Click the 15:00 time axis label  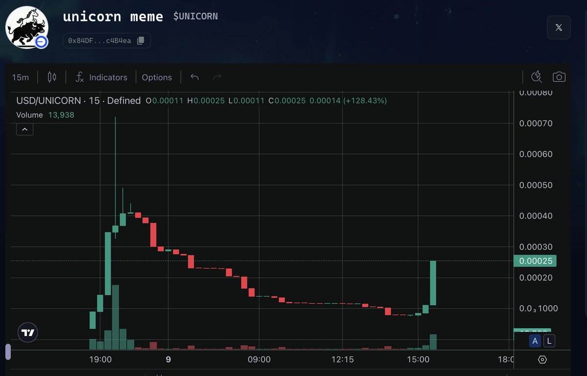[x=418, y=359]
